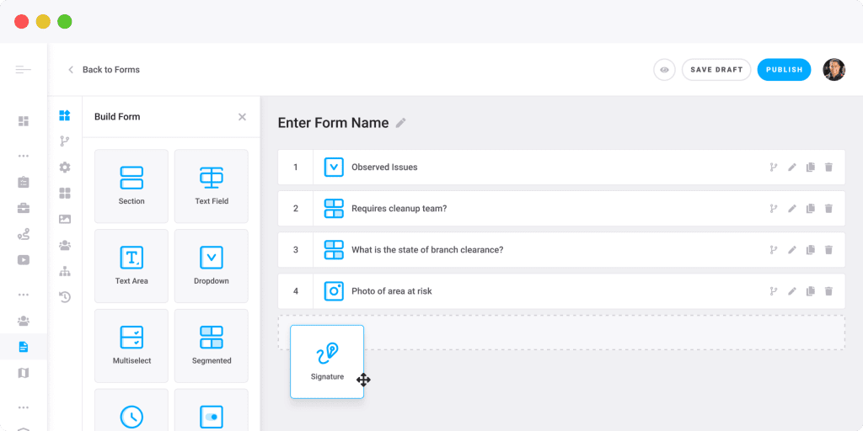Open the dashboard icon in the left sidebar
863x431 pixels.
(x=23, y=121)
